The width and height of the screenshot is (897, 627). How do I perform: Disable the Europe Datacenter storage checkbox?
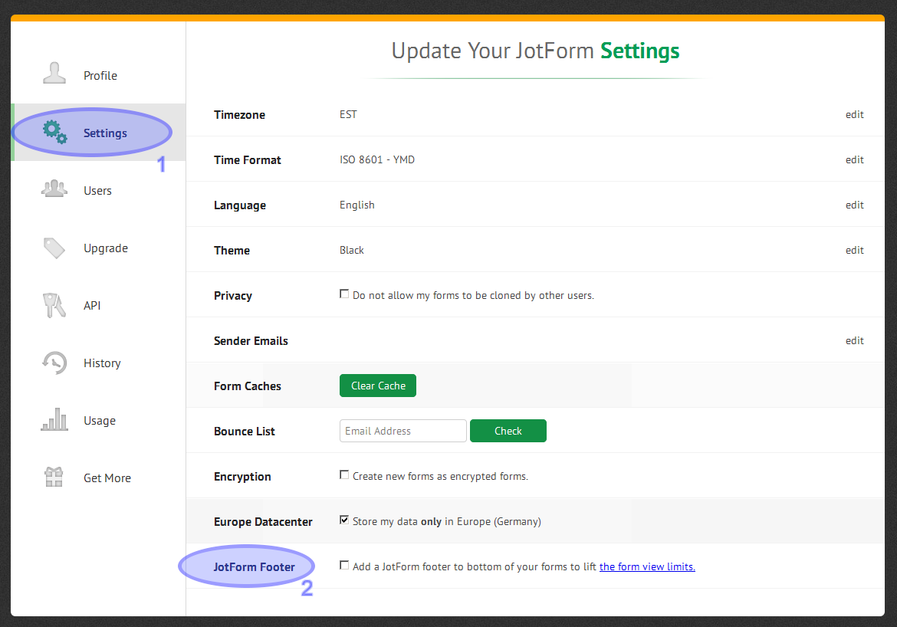(x=344, y=519)
